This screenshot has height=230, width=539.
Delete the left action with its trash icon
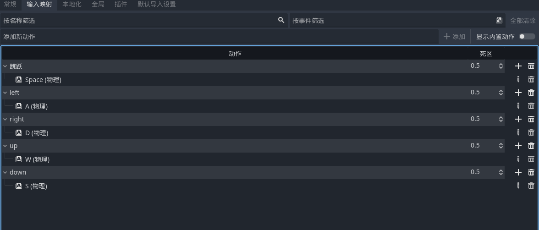pos(531,93)
